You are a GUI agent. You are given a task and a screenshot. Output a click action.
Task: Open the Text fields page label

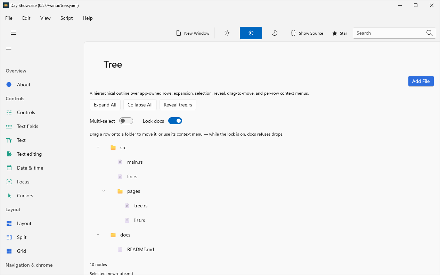coord(28,126)
